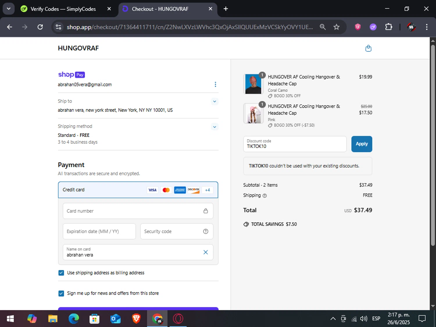
Task: Click the Visa card logo
Action: point(152,190)
